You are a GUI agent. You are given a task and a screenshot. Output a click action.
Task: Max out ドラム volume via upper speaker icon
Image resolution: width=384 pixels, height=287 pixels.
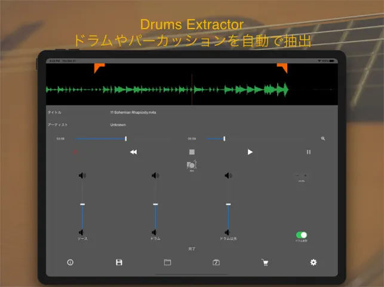coord(155,176)
